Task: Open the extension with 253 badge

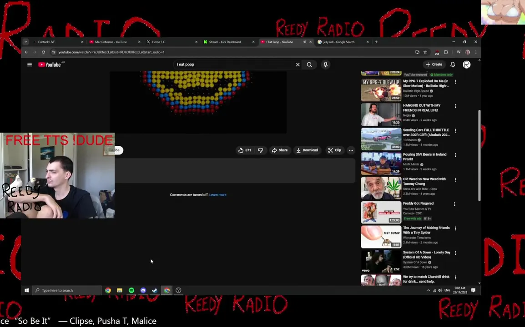Action: pos(437,53)
